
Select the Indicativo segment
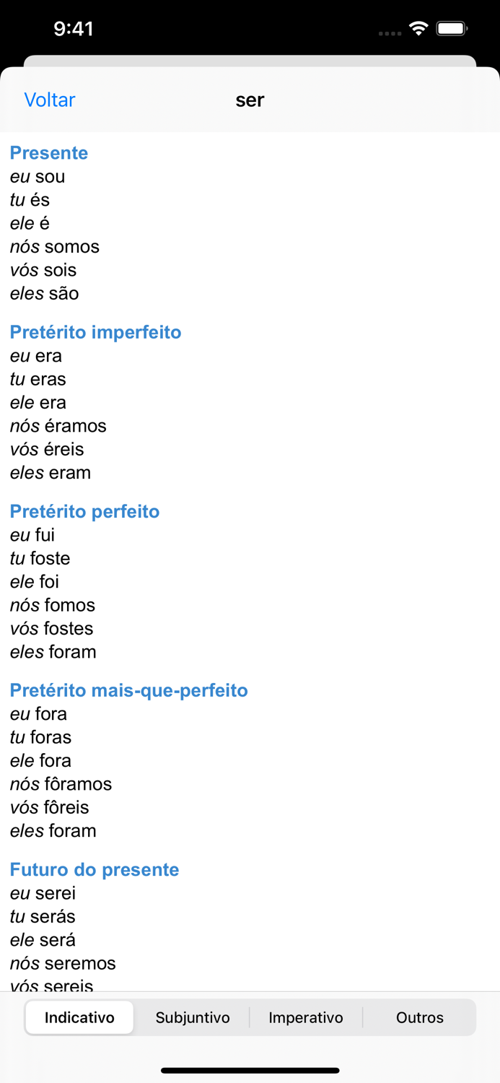tap(79, 1017)
